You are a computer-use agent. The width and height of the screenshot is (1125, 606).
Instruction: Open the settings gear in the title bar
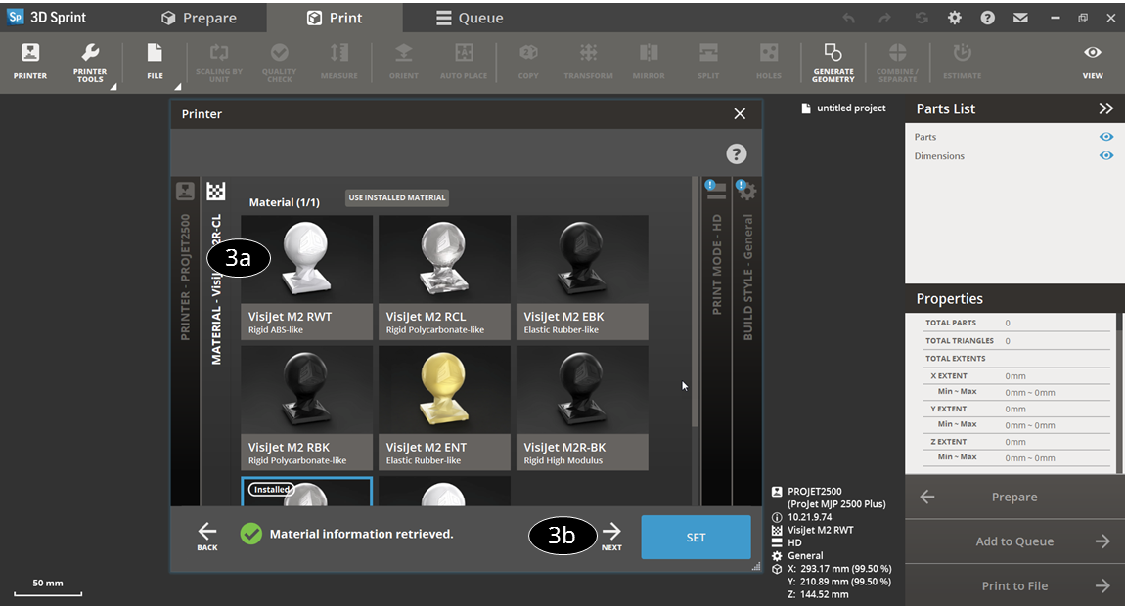coord(955,17)
